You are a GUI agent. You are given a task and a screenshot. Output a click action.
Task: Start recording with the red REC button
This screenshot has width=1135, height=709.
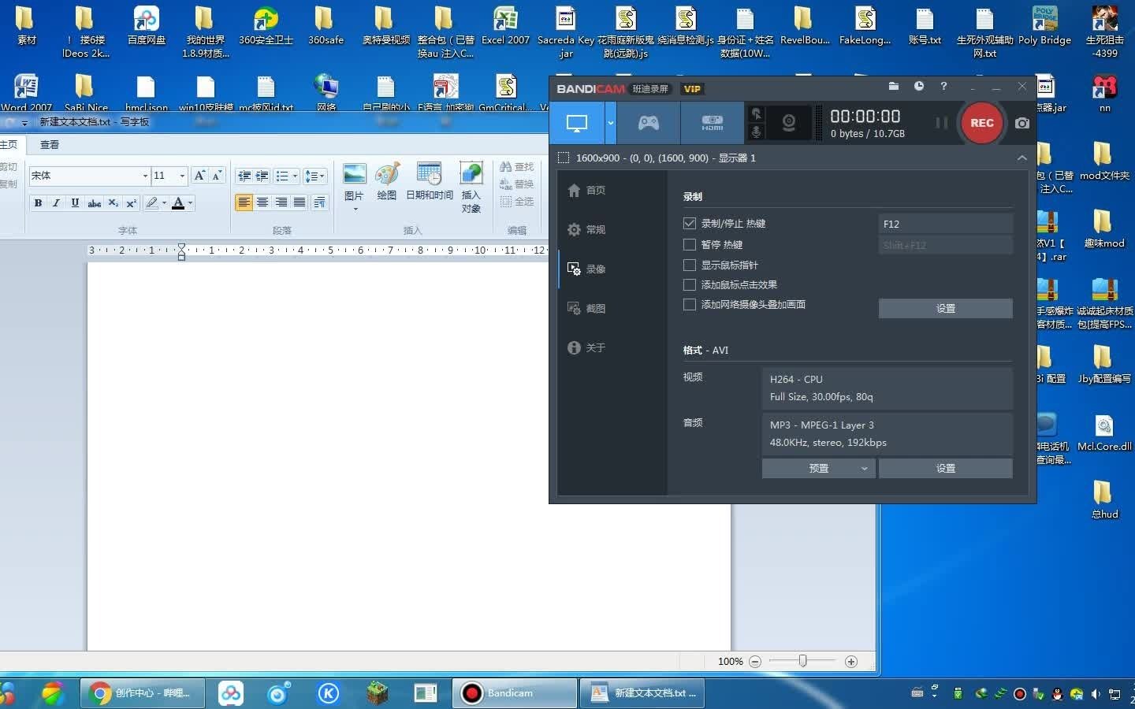pos(981,123)
